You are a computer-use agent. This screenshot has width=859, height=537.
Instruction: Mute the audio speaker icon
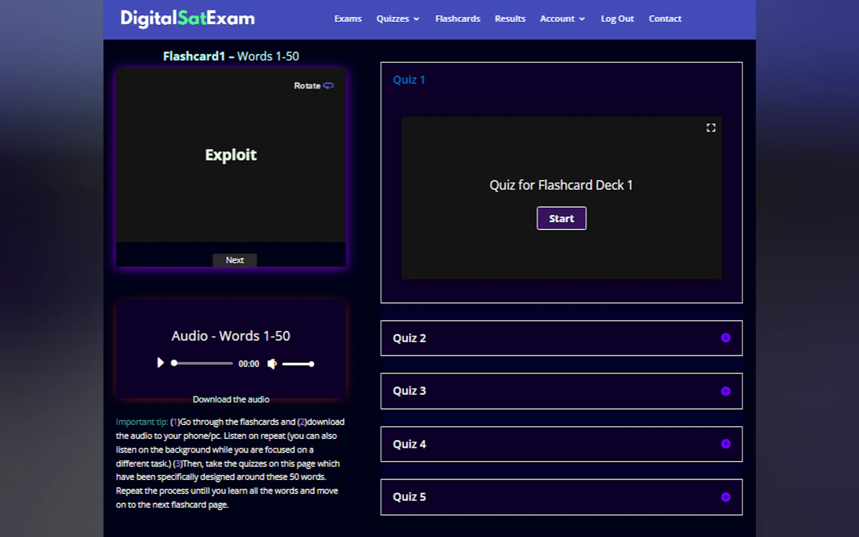pos(272,364)
